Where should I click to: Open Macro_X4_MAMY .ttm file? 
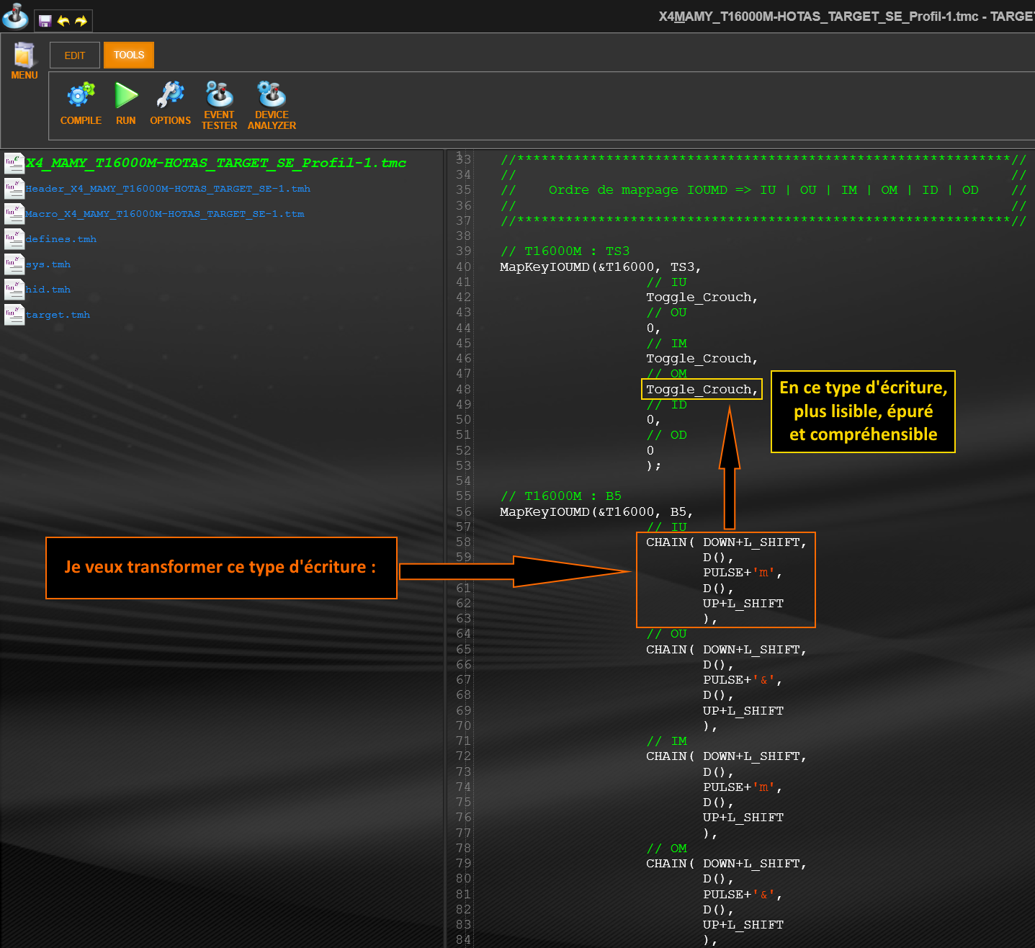tap(165, 214)
